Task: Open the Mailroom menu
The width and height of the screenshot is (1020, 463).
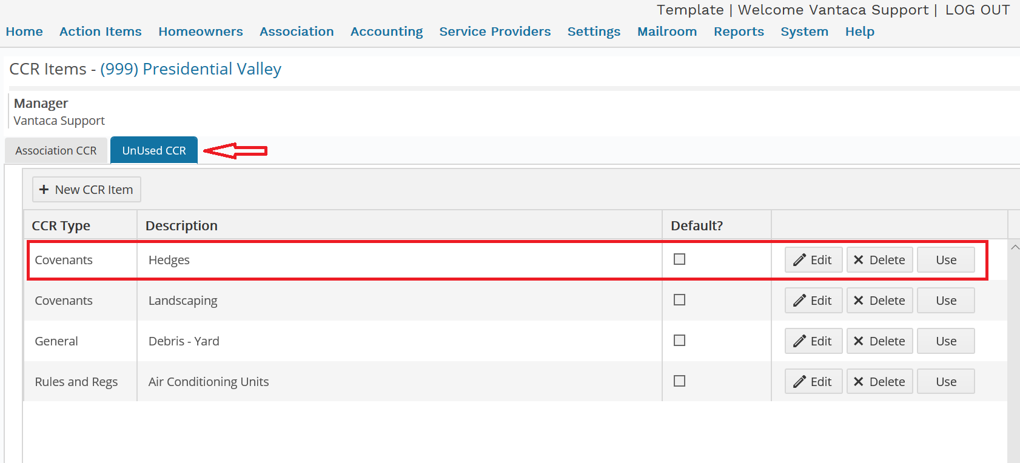Action: [667, 32]
